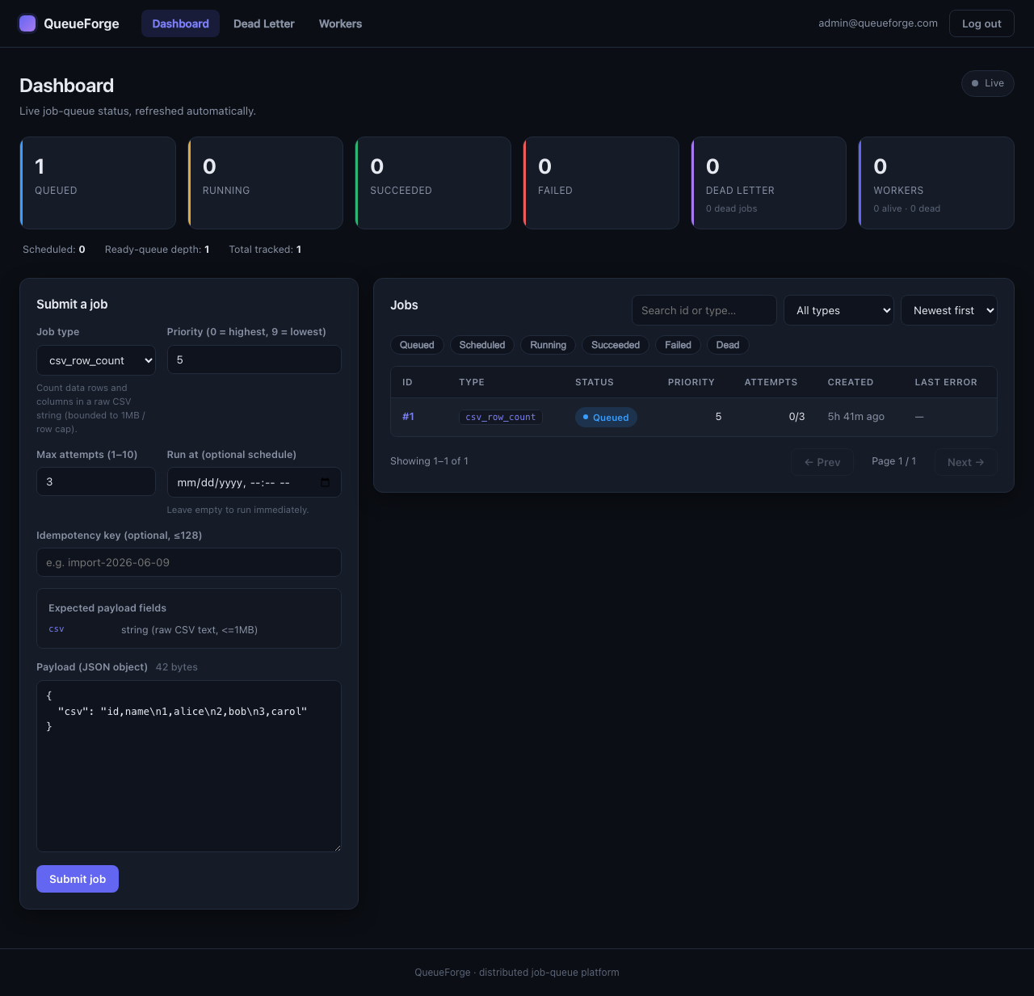The width and height of the screenshot is (1034, 996).
Task: Click the 'Ready-queue depth: 1' text
Action: point(157,250)
